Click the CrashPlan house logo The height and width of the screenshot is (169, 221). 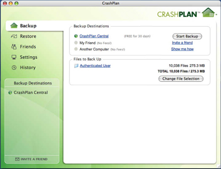pyautogui.click(x=209, y=12)
